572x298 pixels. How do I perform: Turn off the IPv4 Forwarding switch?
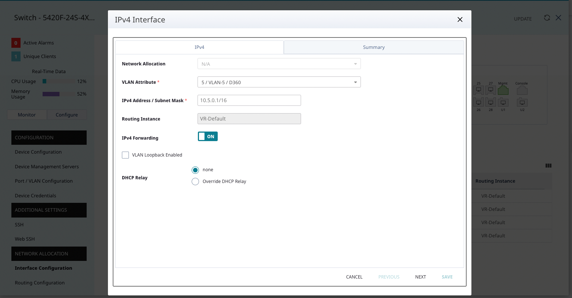(x=208, y=137)
